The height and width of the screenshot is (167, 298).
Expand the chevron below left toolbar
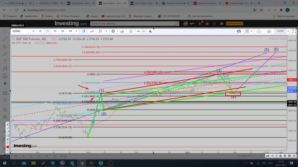(x=5, y=157)
